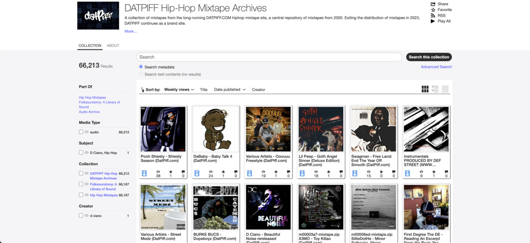Click the title m00003a7-mixtape.zip X3MO - Toy Killao
This screenshot has width=530, height=243.
tap(319, 237)
